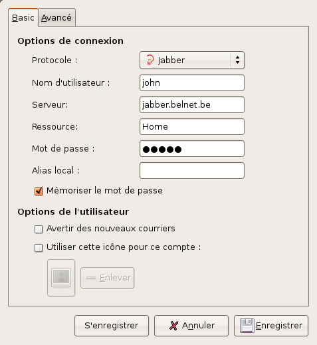Open the Protocole Jabber combo box
Image resolution: width=317 pixels, height=345 pixels.
point(192,60)
